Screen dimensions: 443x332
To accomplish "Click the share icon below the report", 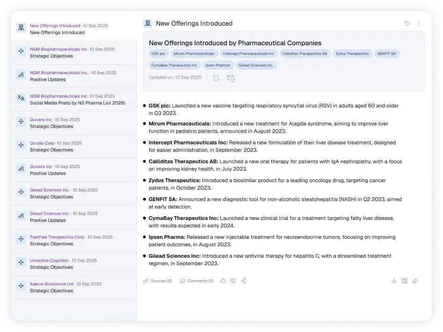I will click(244, 281).
